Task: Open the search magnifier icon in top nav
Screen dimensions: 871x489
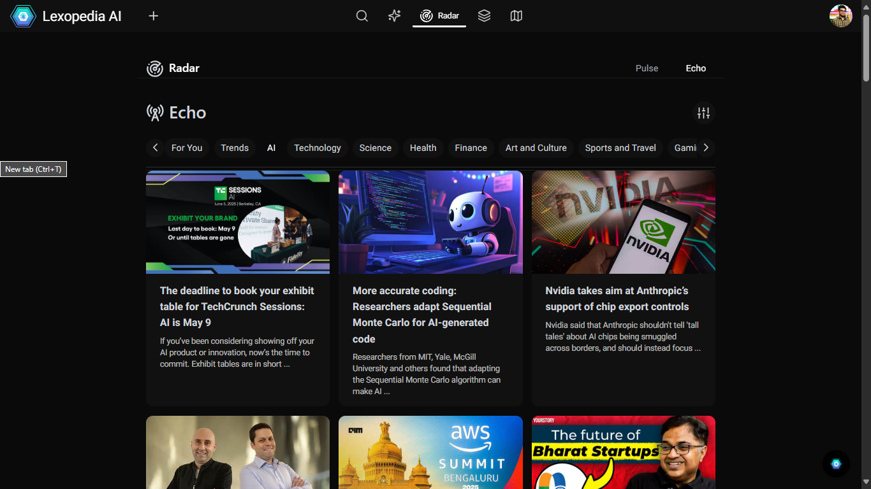Action: (362, 16)
